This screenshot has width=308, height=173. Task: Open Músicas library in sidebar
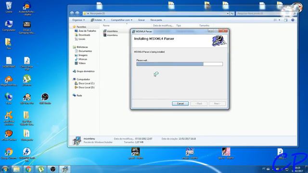83,59
